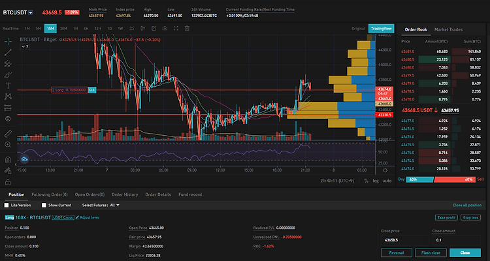The width and height of the screenshot is (490, 261).
Task: Enable the Show Current checkbox
Action: (x=44, y=205)
